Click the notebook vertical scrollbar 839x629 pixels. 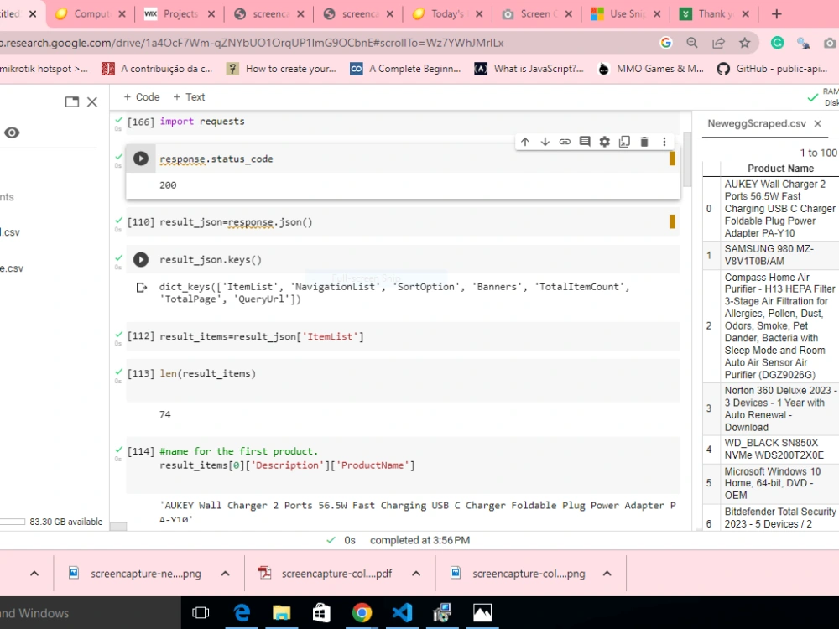(x=687, y=158)
